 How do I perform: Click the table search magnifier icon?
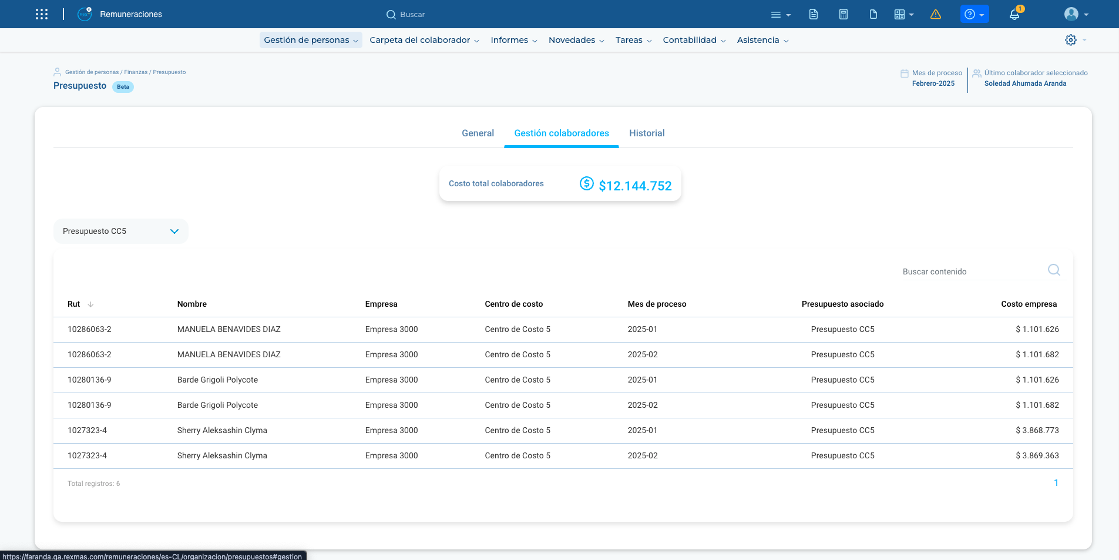click(1054, 270)
